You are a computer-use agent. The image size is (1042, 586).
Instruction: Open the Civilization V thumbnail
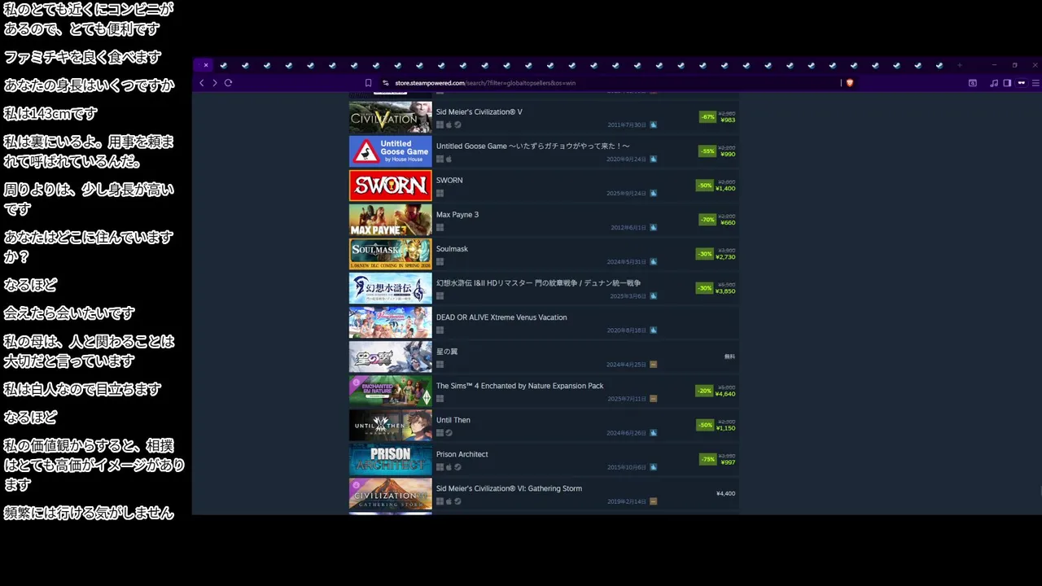(x=391, y=117)
